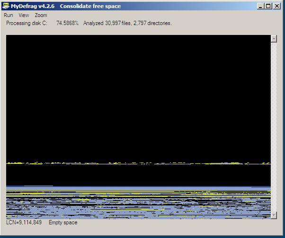Click the 'Processing disk C:' status text
The height and width of the screenshot is (238, 285).
[27, 23]
